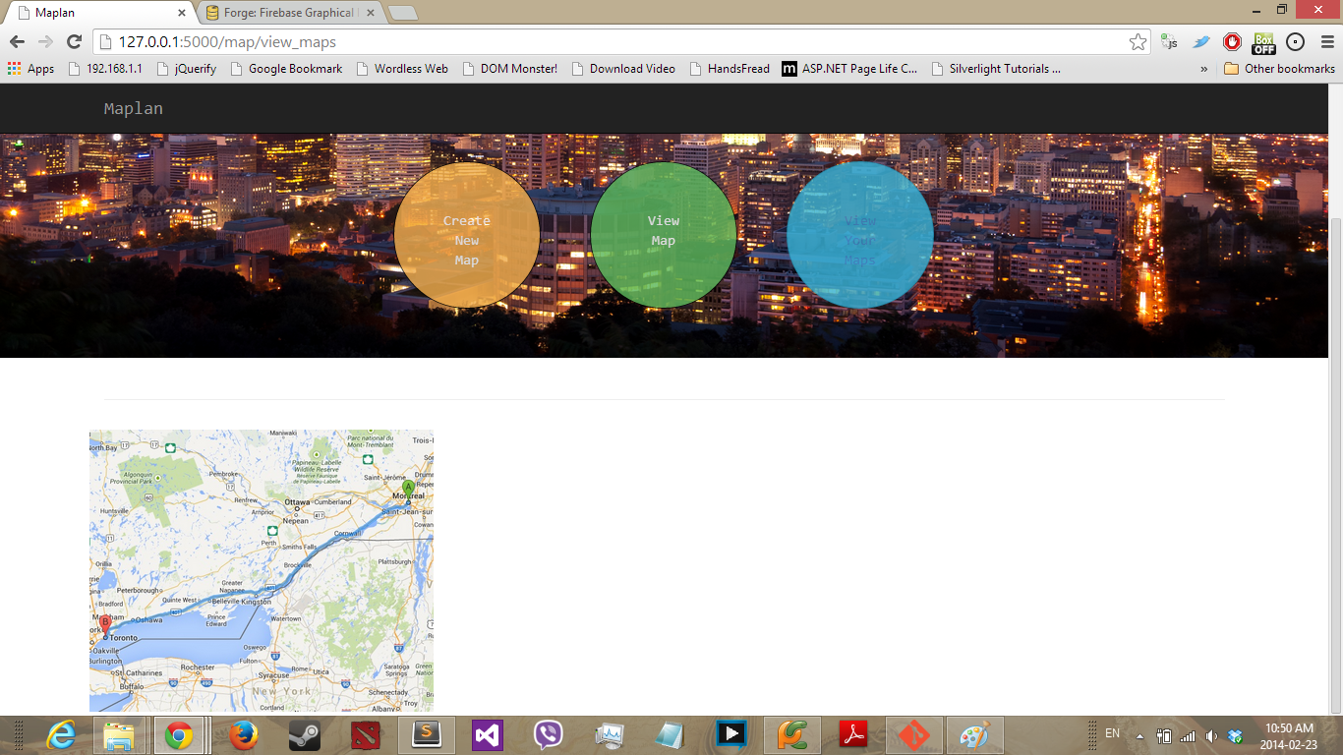Click the blue bird extension icon
1343x755 pixels.
point(1200,42)
